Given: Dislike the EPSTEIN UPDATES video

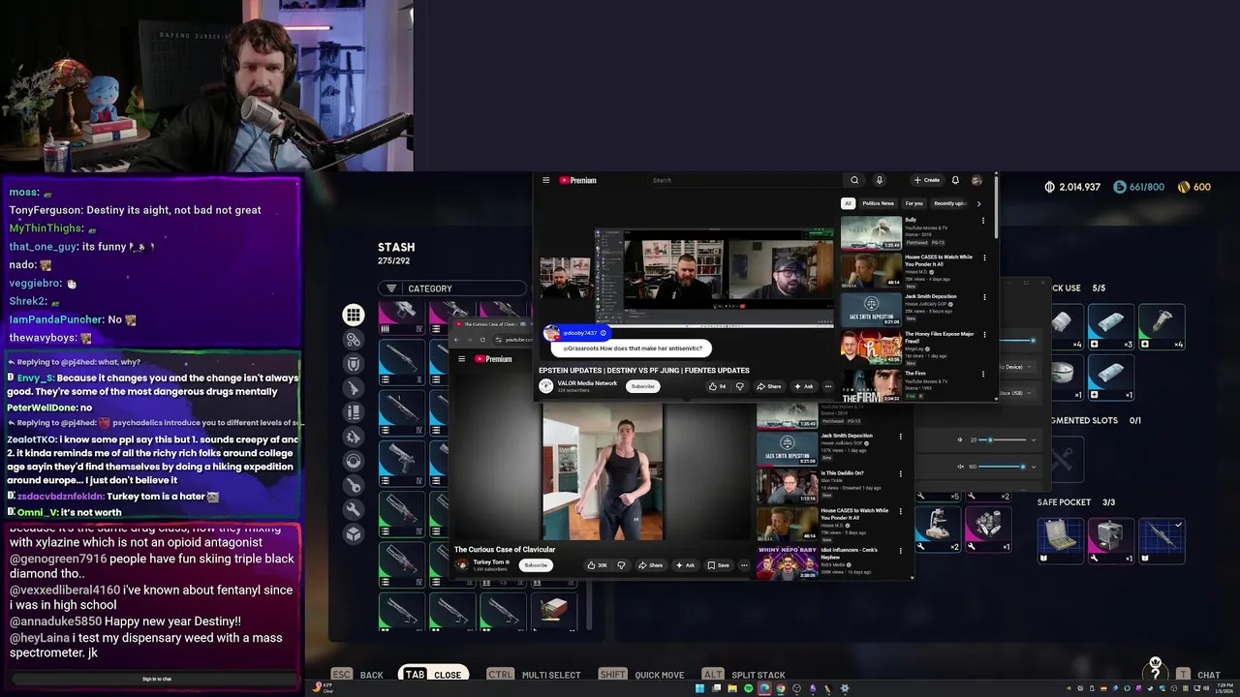Looking at the screenshot, I should (x=740, y=386).
